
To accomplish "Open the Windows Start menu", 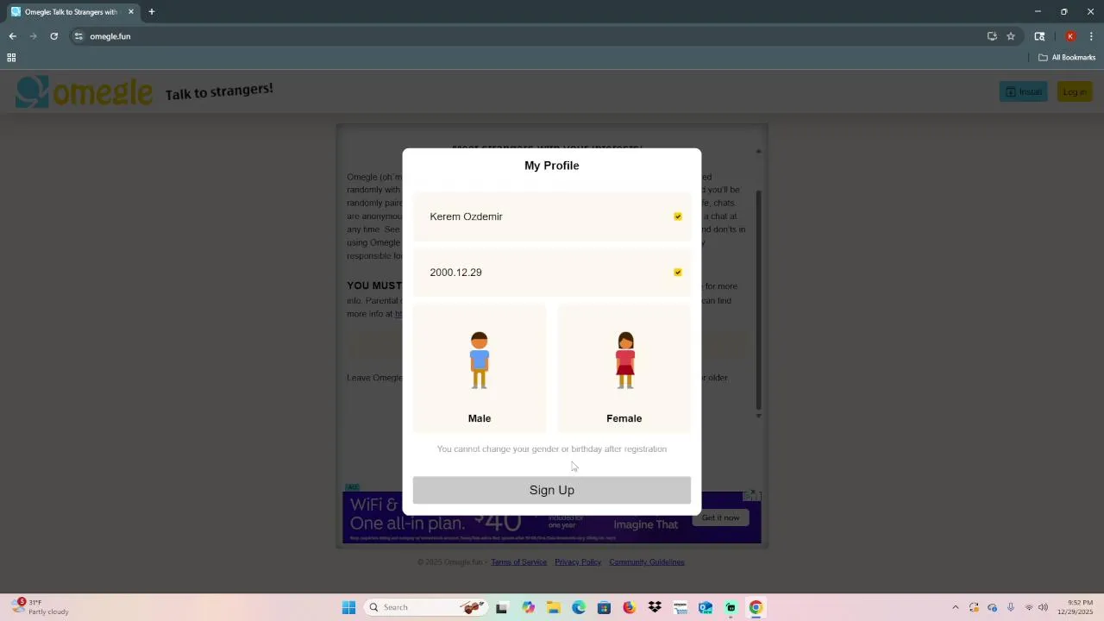I will click(x=348, y=607).
